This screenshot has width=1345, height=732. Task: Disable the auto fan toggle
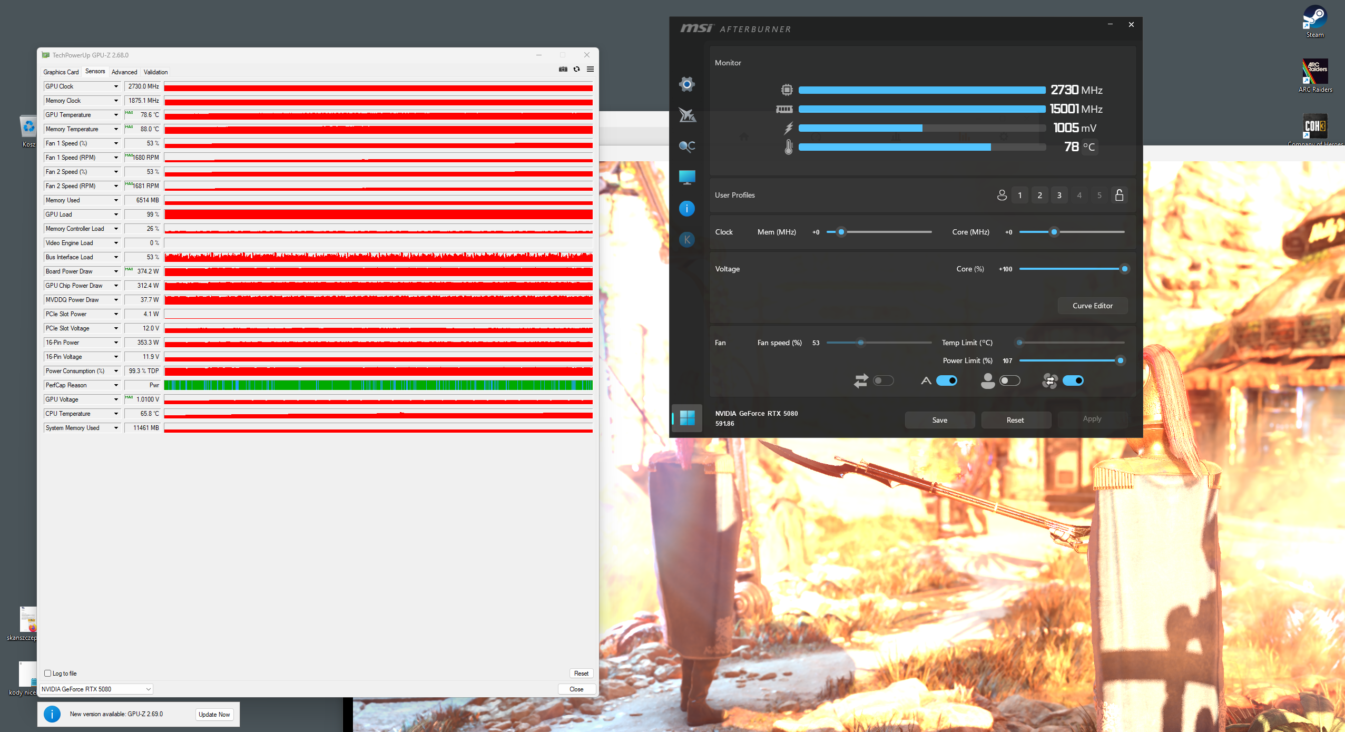947,380
